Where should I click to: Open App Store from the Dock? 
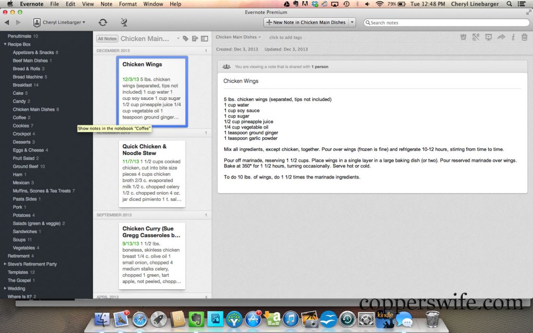tap(253, 320)
